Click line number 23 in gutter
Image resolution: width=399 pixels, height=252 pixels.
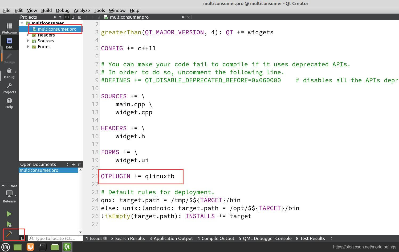point(95,192)
